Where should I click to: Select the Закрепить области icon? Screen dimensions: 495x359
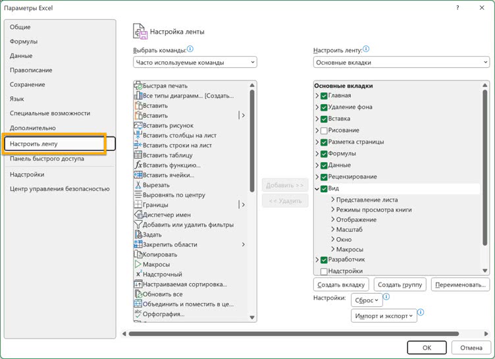pos(138,244)
